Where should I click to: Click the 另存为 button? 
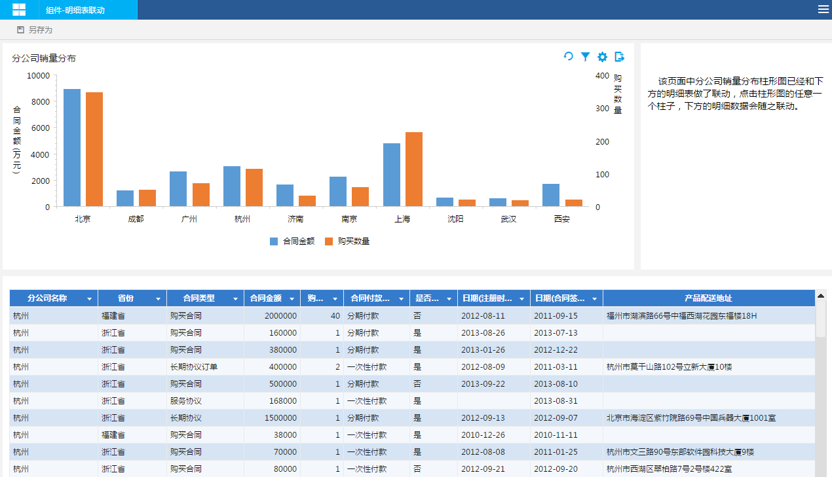point(35,30)
